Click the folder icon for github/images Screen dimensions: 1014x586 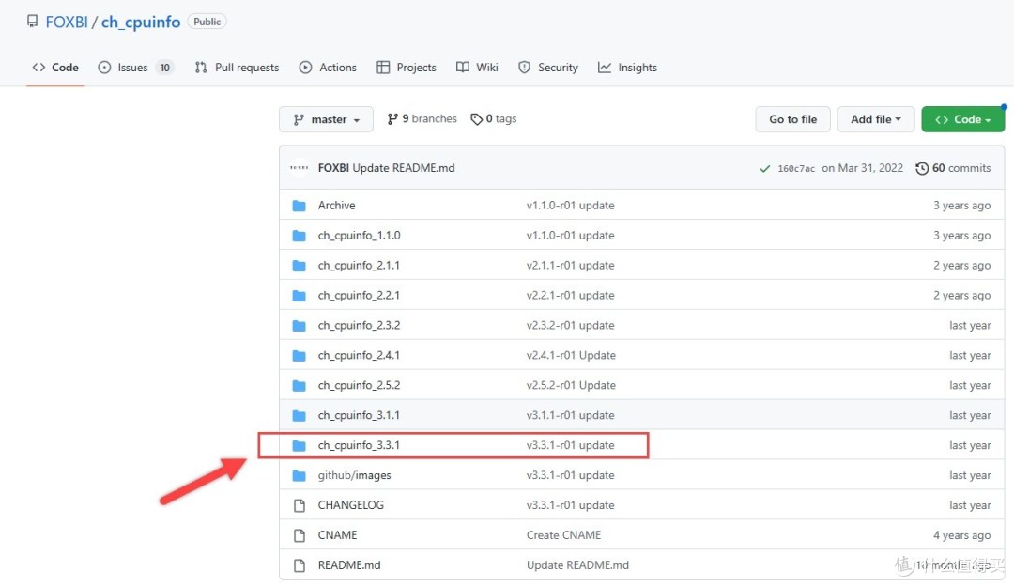coord(299,475)
